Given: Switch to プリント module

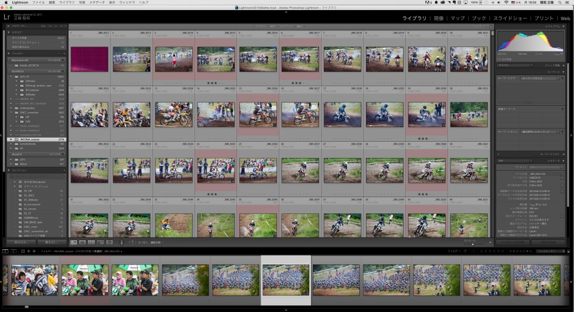Looking at the screenshot, I should [x=544, y=18].
